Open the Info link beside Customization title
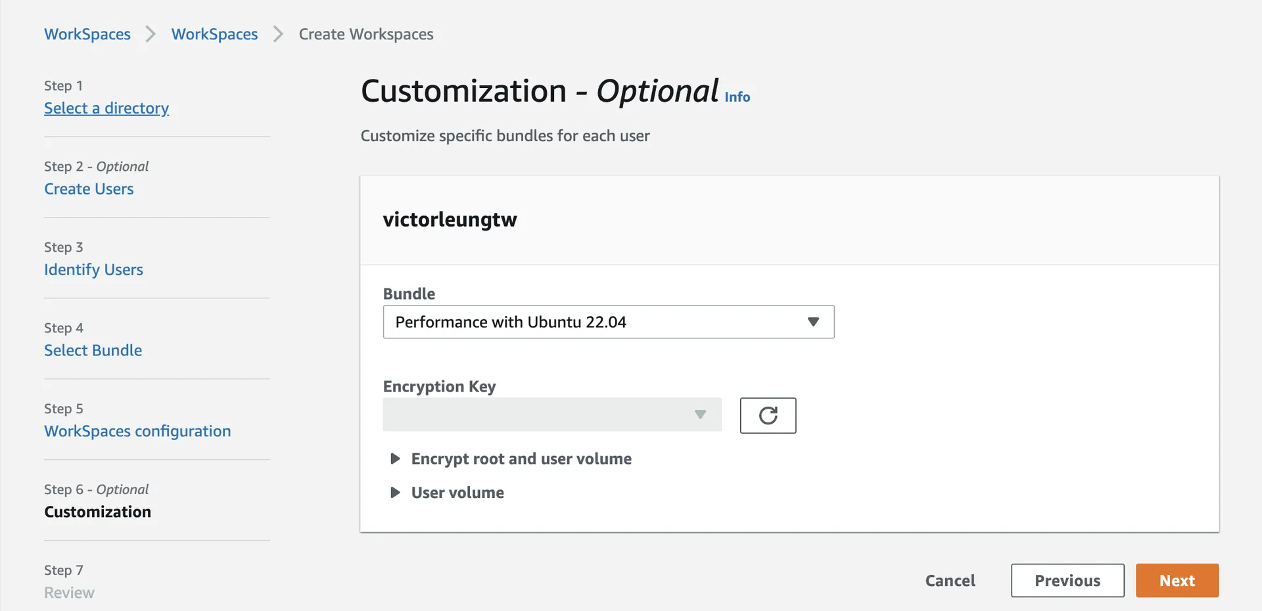Viewport: 1262px width, 611px height. click(737, 97)
